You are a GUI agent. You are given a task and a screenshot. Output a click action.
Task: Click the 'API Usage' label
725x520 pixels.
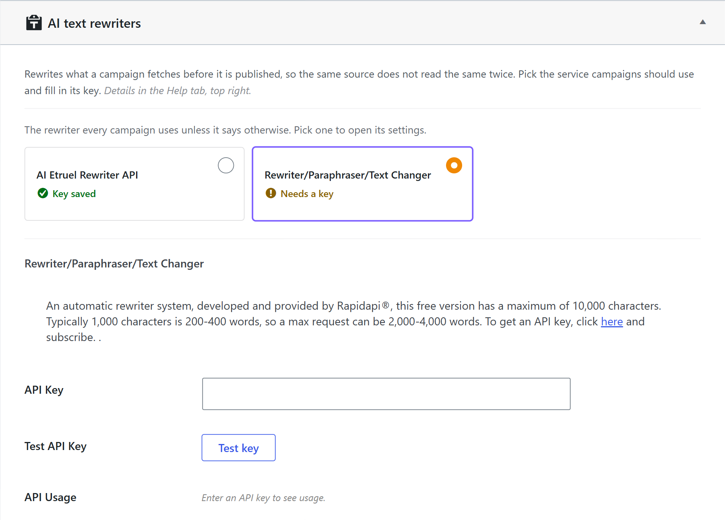click(50, 497)
